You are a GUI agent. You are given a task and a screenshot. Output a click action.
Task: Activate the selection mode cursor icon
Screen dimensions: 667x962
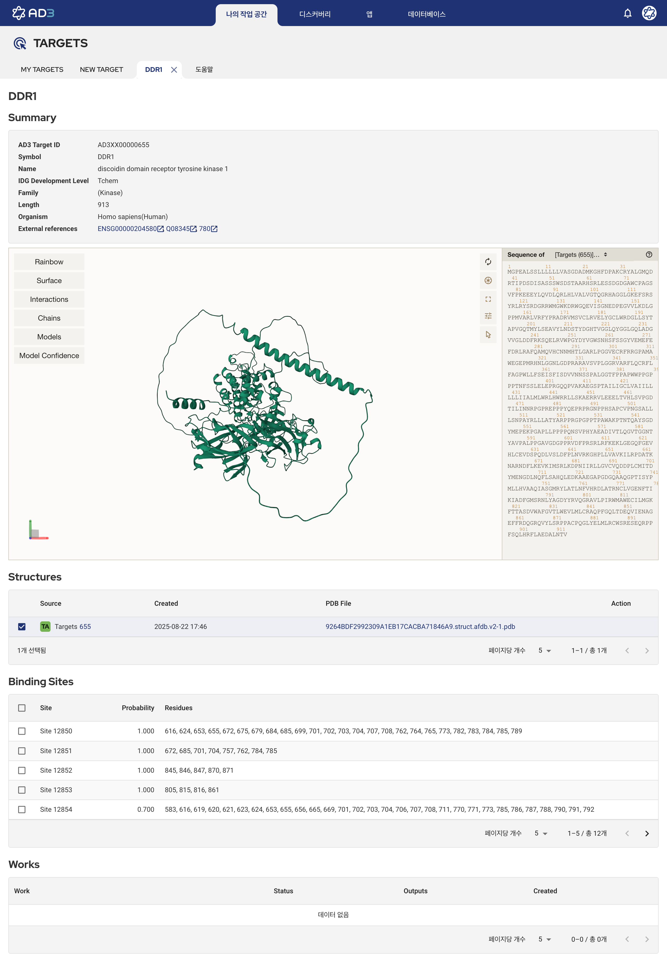pyautogui.click(x=488, y=335)
